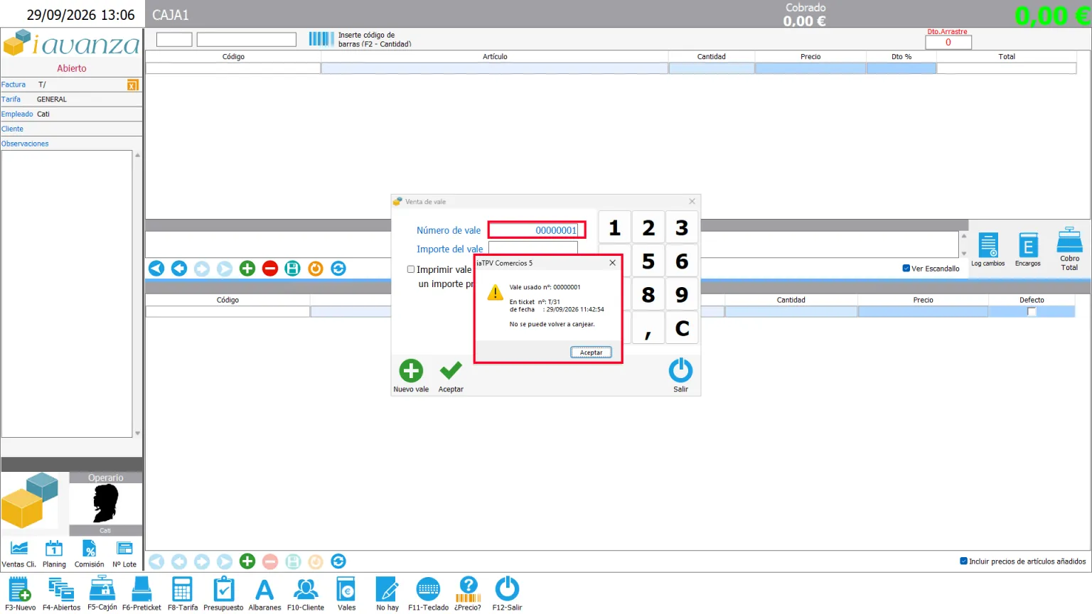Exit with F12-Salir icon
The image size is (1092, 614).
pos(507,588)
